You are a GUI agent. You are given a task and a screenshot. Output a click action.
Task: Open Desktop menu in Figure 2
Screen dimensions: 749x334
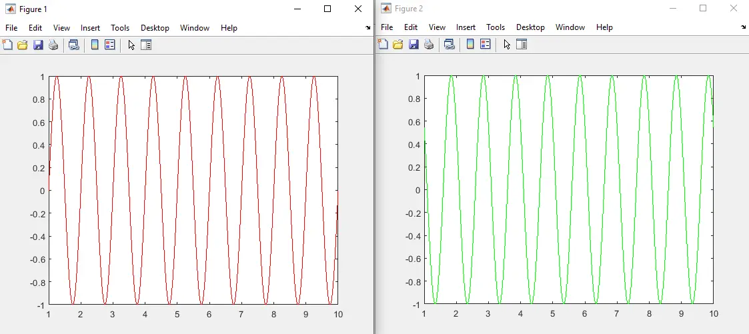tap(530, 27)
